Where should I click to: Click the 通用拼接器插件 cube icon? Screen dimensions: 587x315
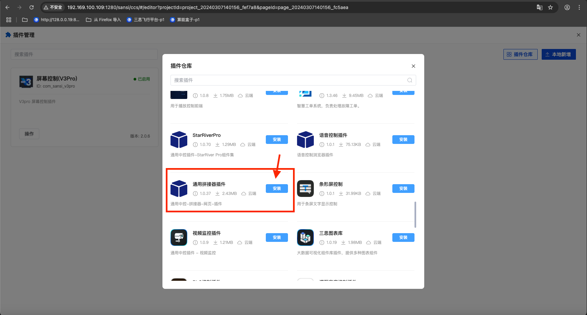[179, 189]
